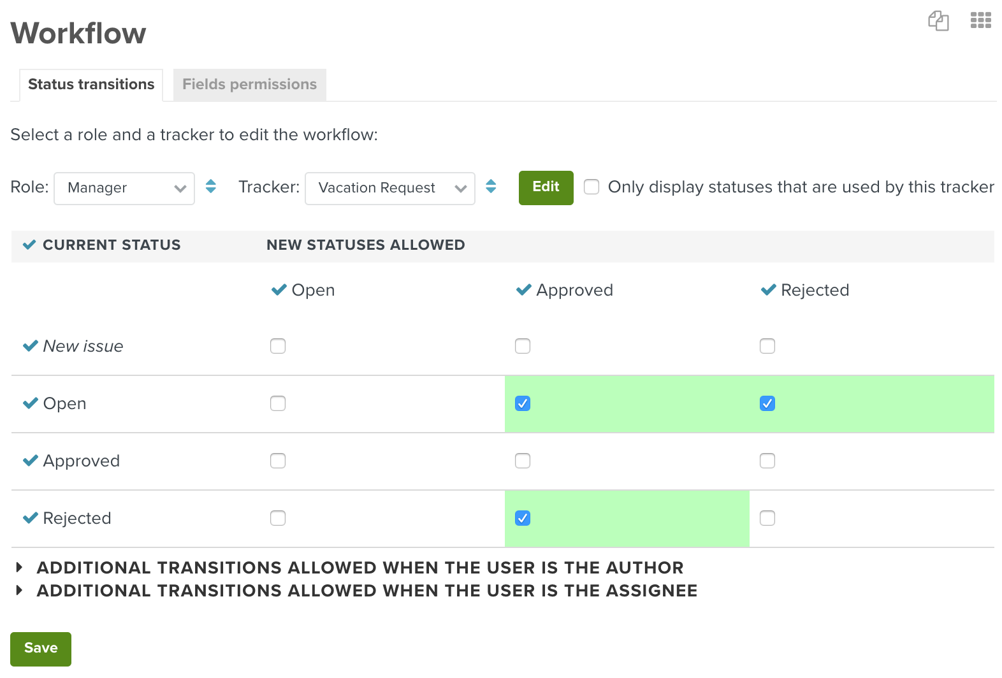Screen dimensions: 1002x678
Task: Uncheck Rejected to Approved transition
Action: tap(523, 518)
